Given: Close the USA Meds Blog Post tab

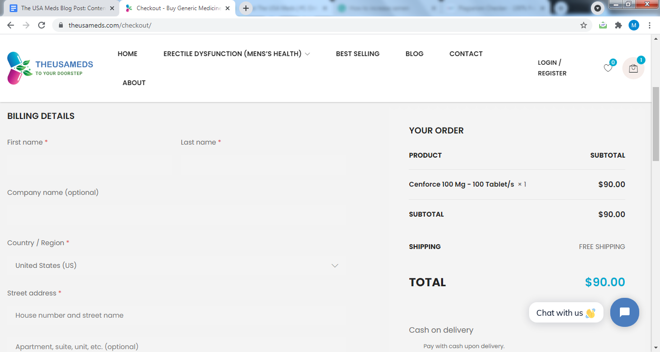Looking at the screenshot, I should click(x=112, y=8).
